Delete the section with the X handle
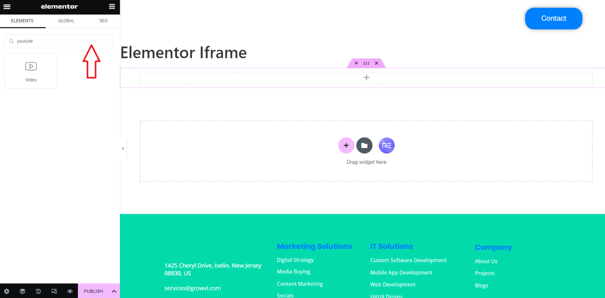 [x=377, y=63]
